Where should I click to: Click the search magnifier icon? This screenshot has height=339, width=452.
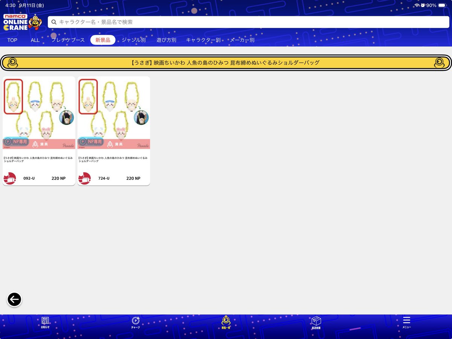pyautogui.click(x=54, y=22)
